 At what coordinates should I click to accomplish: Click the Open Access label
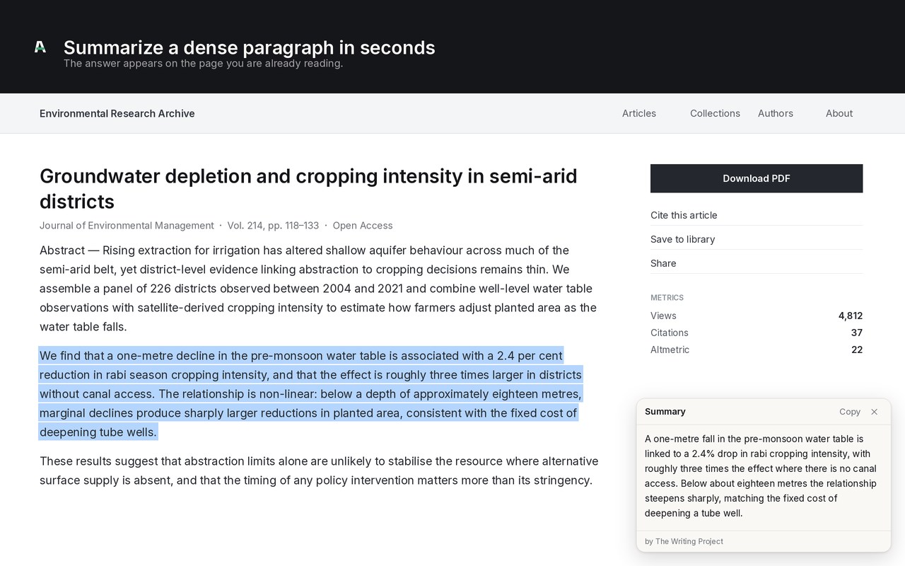click(363, 226)
